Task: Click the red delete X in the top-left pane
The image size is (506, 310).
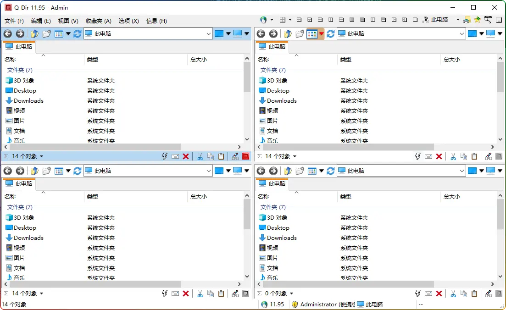Action: [186, 156]
